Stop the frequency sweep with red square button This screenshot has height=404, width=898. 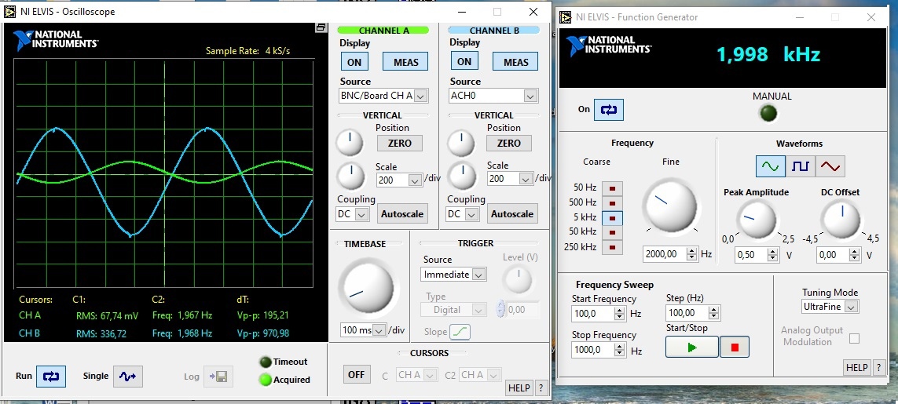click(735, 347)
